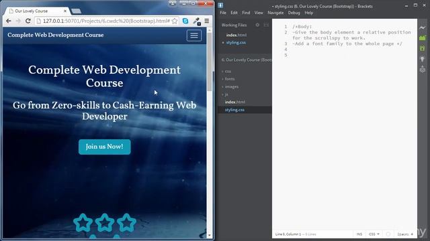Click the Skype extension icon in Chrome
Screen dimensions: 430x241
[x=185, y=21]
